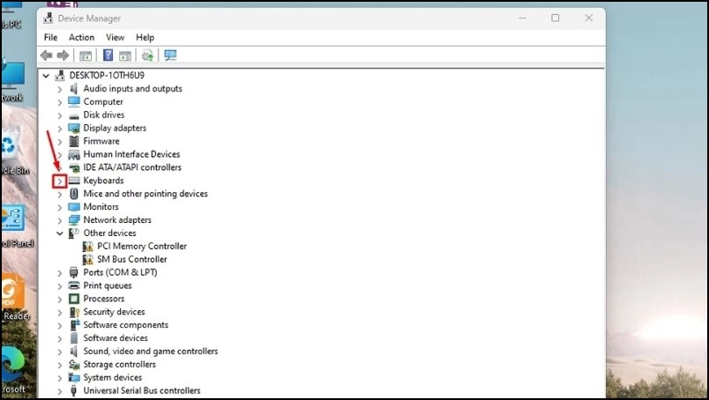Select the Software devices label
This screenshot has height=400, width=709.
coord(116,338)
